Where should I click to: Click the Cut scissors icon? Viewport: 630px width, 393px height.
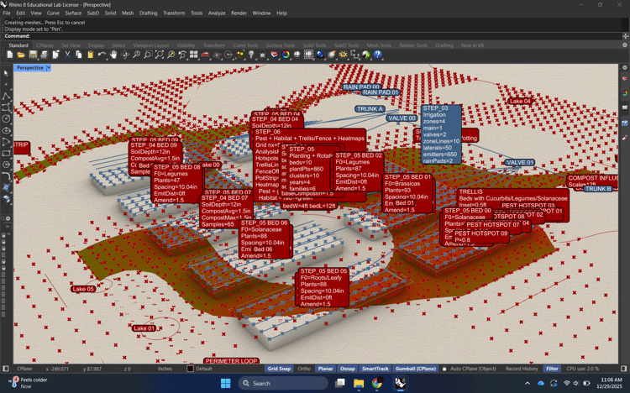tap(67, 55)
